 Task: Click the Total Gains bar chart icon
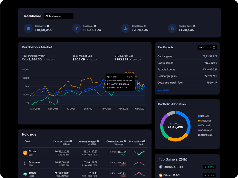[125, 28]
